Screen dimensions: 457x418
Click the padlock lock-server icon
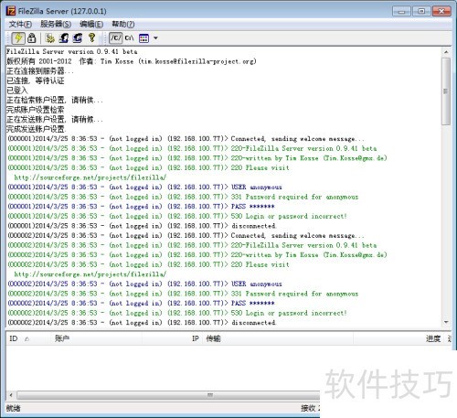click(32, 38)
